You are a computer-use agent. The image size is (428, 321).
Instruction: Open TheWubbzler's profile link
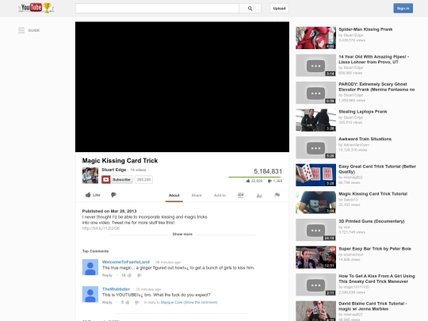tap(116, 289)
